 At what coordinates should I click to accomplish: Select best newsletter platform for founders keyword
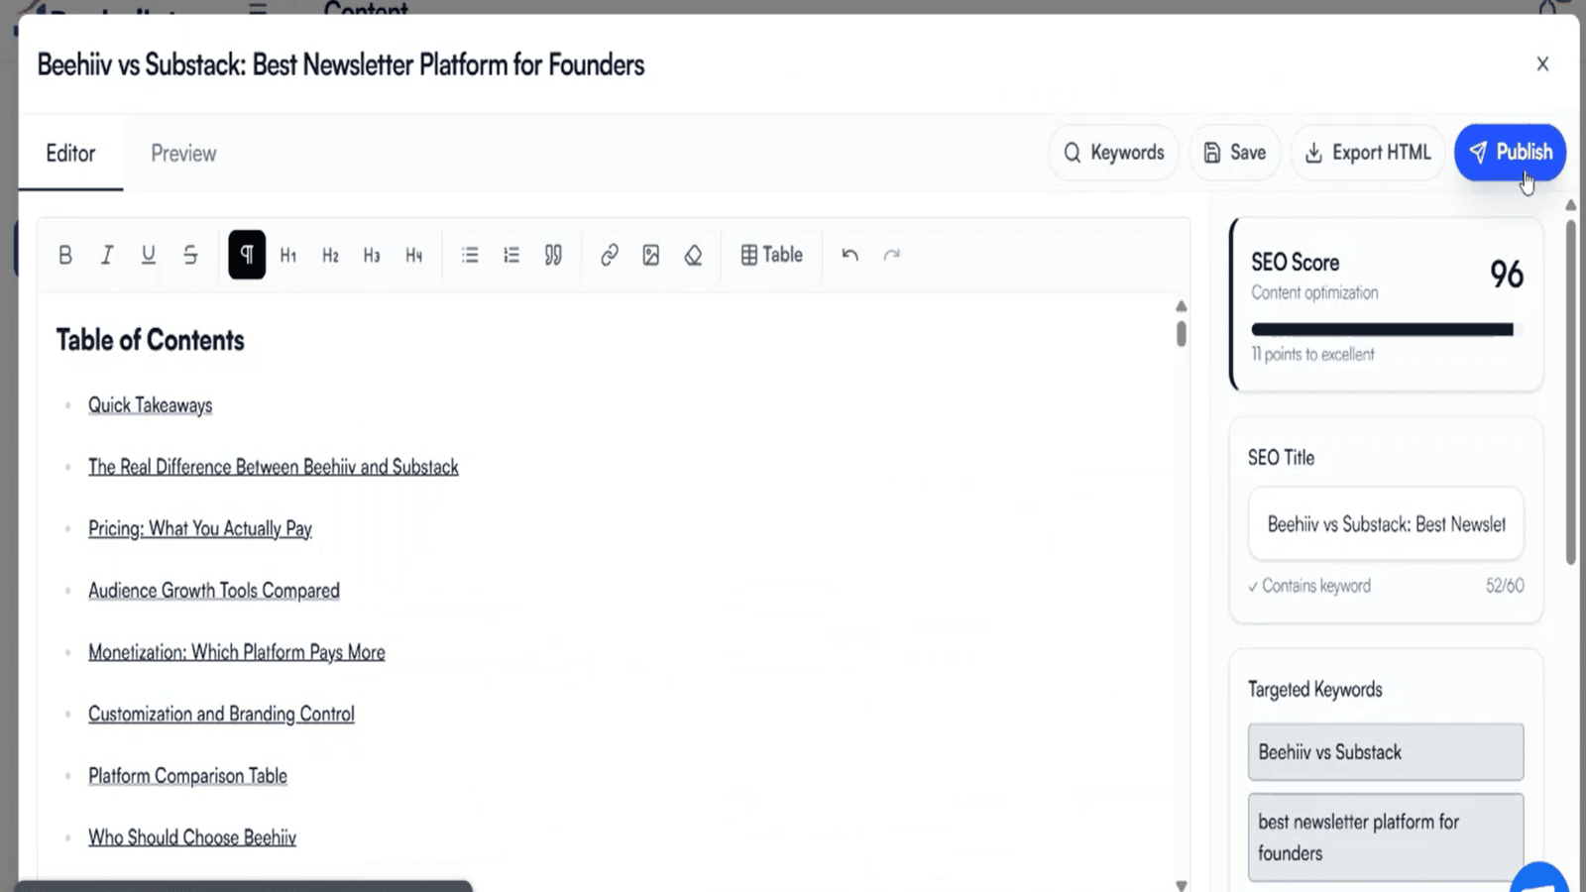pyautogui.click(x=1386, y=837)
